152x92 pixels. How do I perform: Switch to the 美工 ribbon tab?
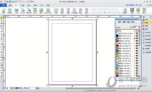pos(29,5)
